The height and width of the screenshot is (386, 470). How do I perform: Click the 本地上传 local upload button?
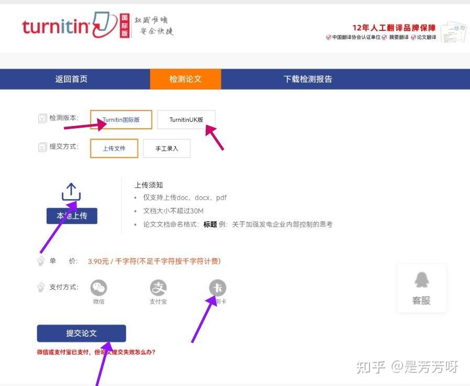click(72, 215)
